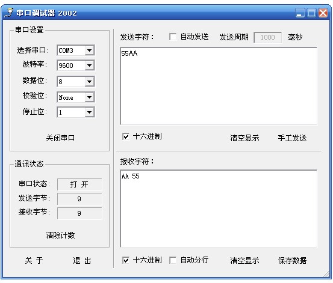Expand the 波特率 9600 dropdown
333x283 pixels.
[89, 65]
